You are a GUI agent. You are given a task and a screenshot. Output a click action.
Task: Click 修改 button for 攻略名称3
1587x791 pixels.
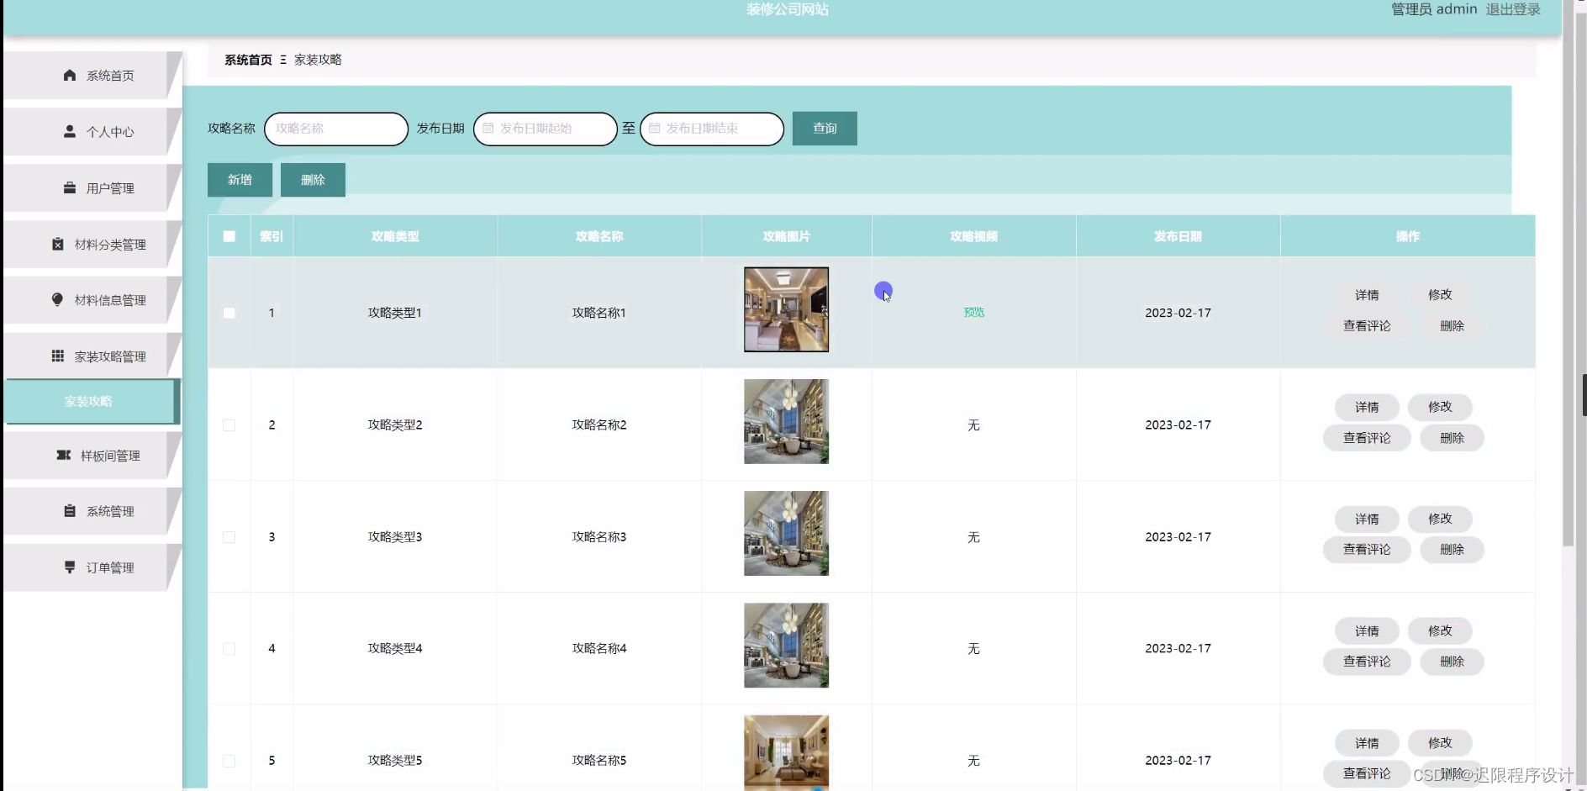click(1440, 519)
